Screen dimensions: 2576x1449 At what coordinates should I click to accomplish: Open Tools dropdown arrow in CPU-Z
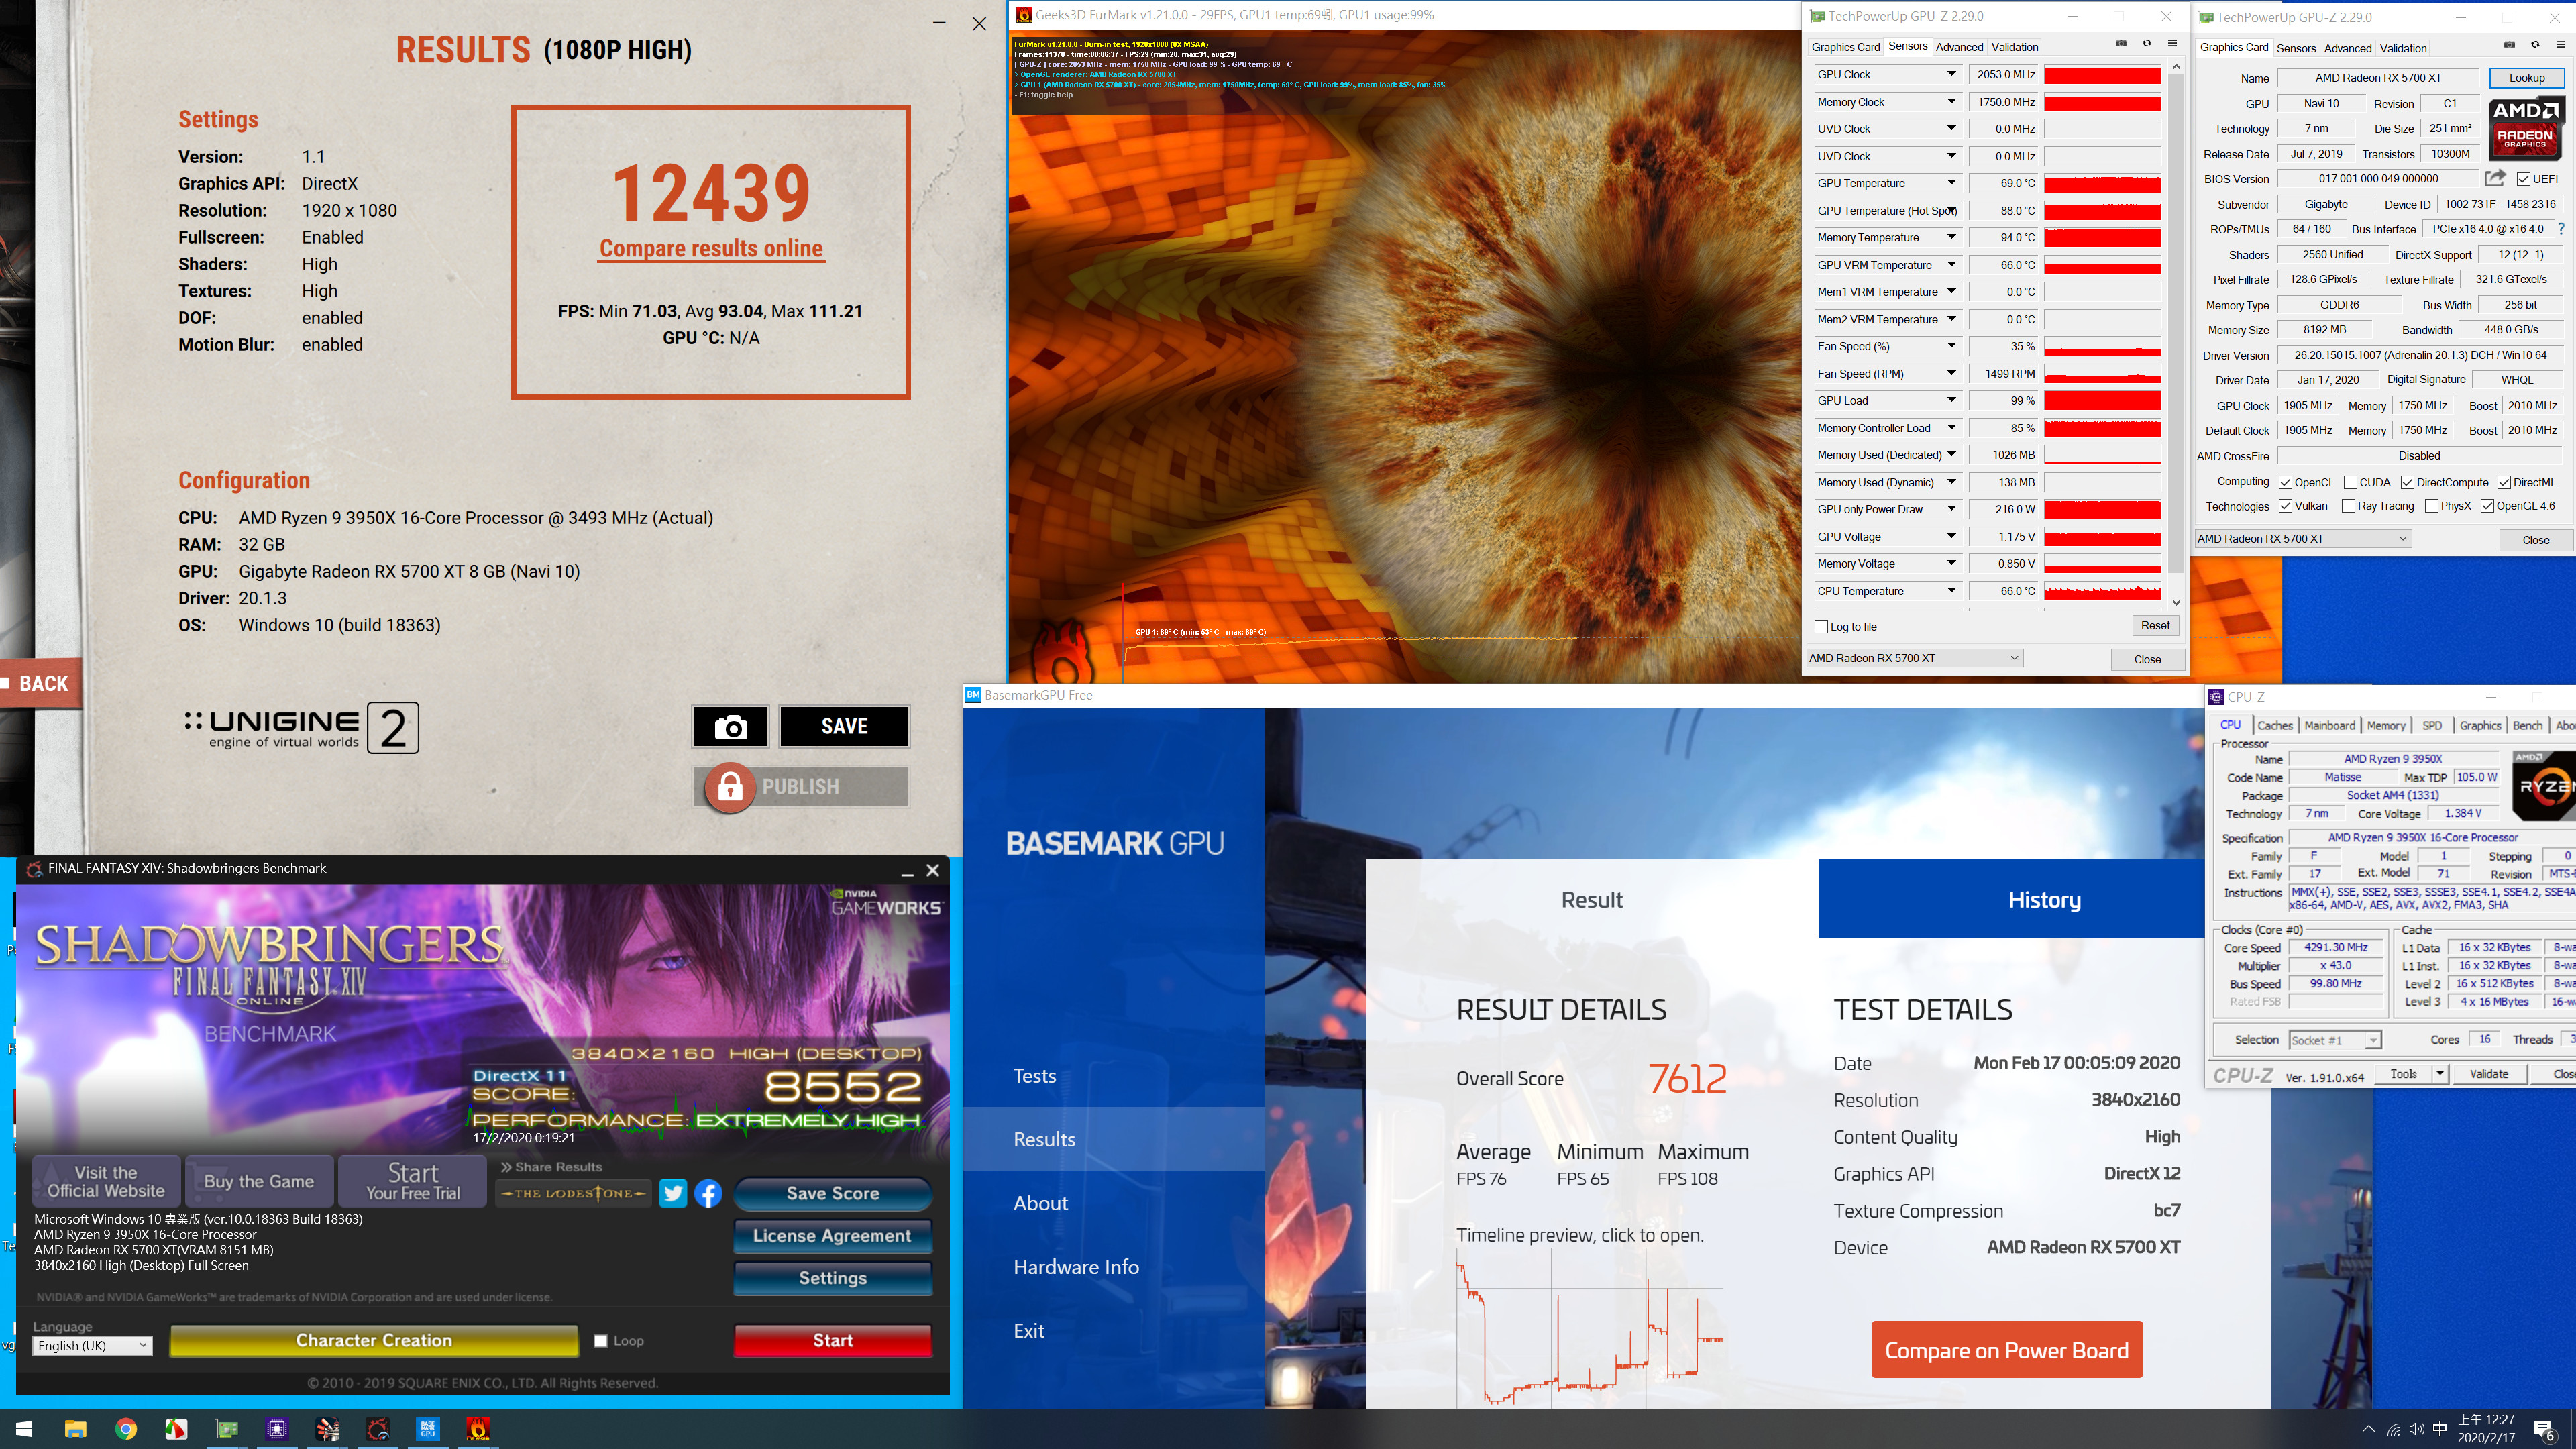tap(2440, 1074)
